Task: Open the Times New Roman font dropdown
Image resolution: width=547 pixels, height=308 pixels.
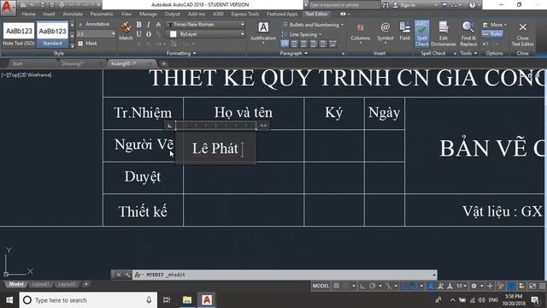Action: click(205, 25)
